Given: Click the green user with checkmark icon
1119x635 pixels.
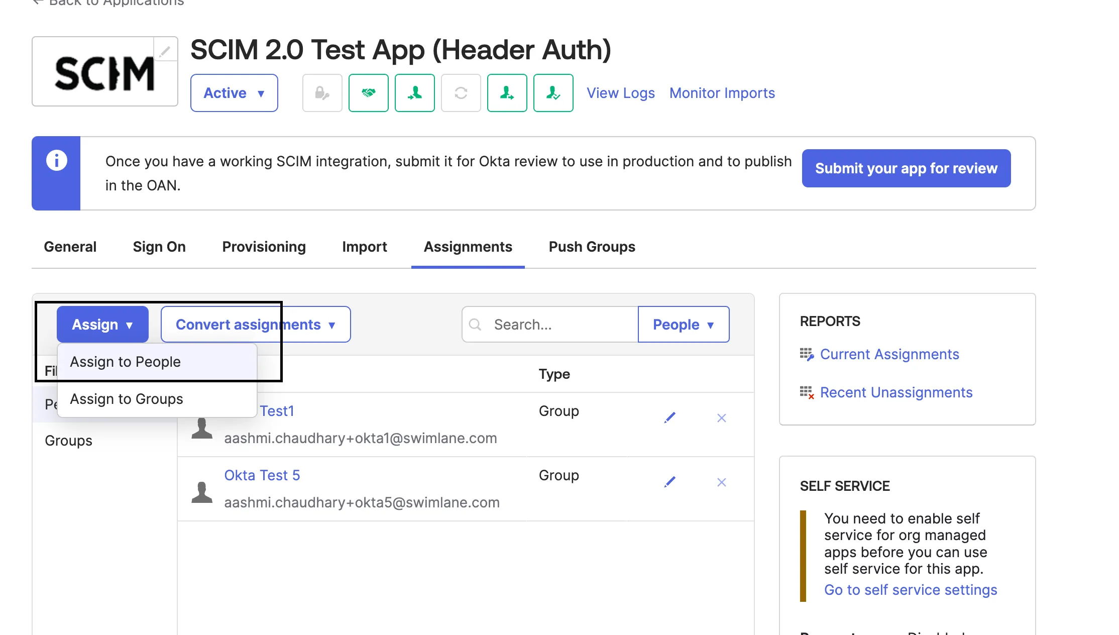Looking at the screenshot, I should click(553, 93).
